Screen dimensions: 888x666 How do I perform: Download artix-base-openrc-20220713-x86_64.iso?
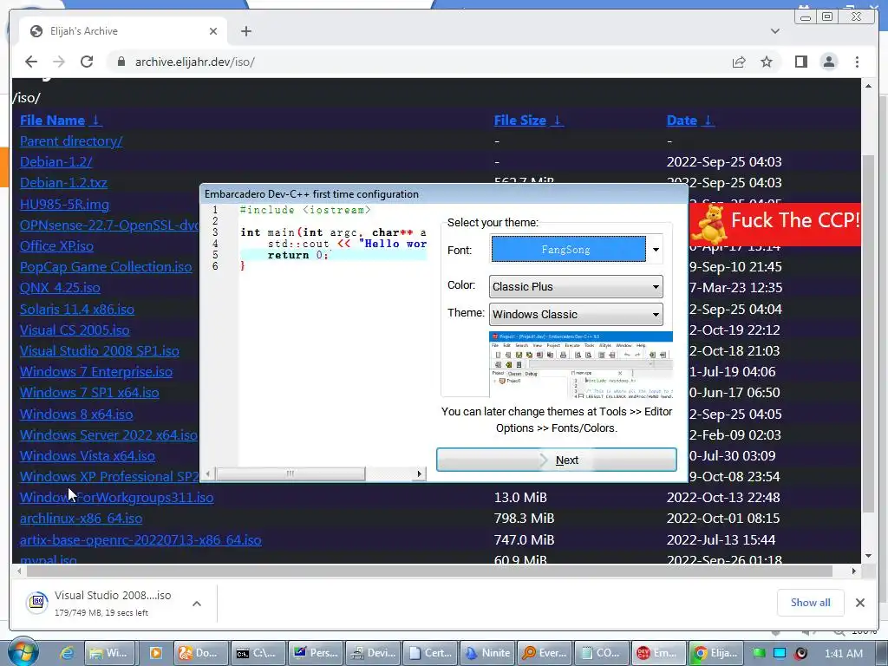coord(140,540)
